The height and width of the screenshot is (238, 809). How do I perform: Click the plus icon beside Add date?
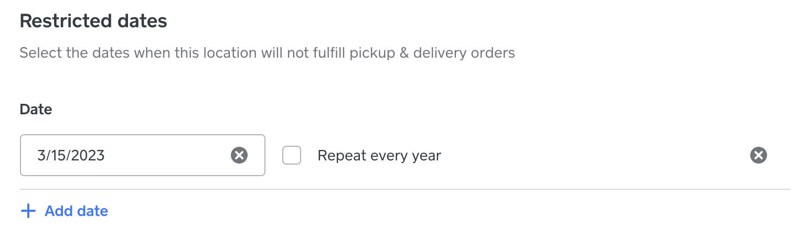pos(28,211)
